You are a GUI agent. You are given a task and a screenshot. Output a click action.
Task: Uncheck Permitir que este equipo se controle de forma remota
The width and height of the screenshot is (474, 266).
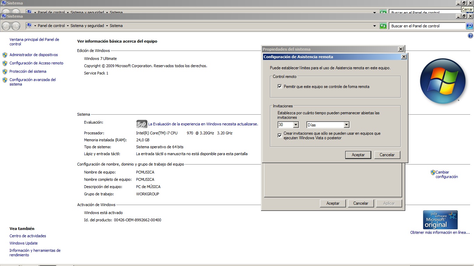[280, 87]
